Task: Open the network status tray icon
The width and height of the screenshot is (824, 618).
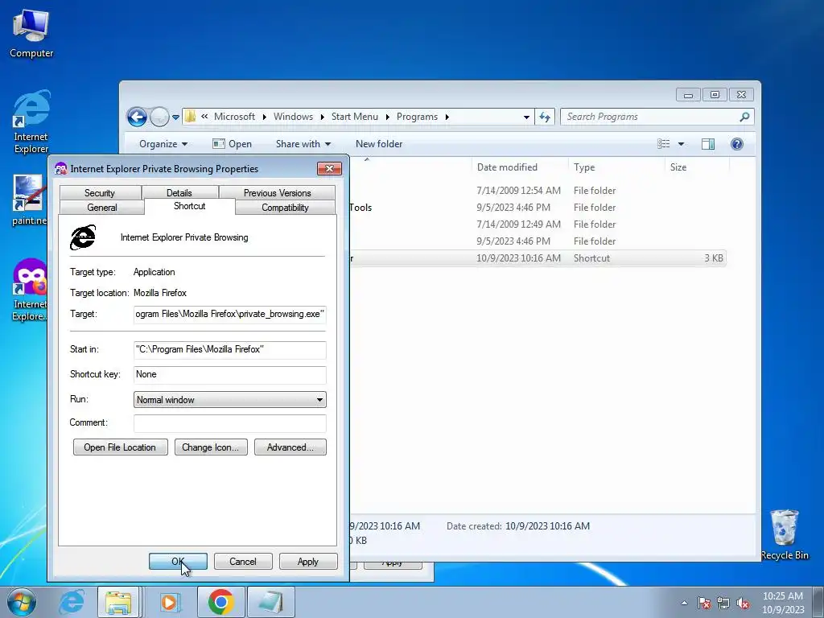Action: [x=723, y=603]
